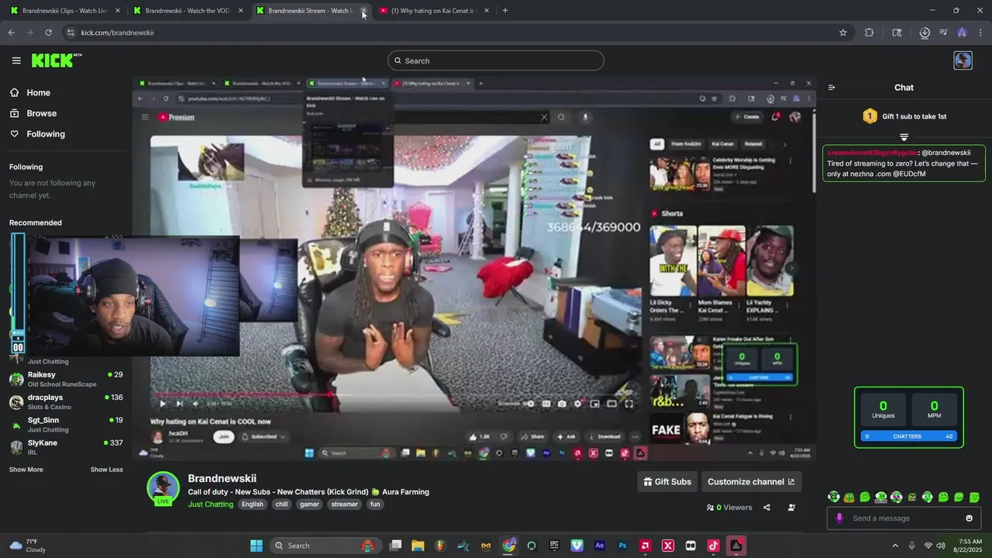Open the browser three-dot menu
992x558 pixels.
(x=980, y=33)
